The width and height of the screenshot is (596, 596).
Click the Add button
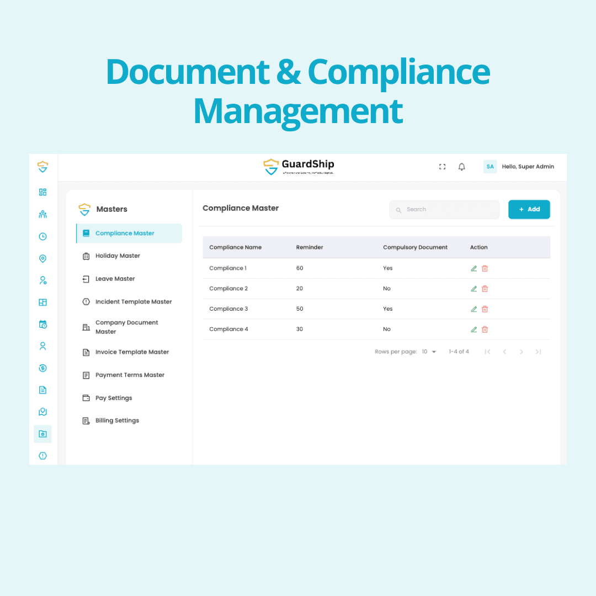point(529,210)
